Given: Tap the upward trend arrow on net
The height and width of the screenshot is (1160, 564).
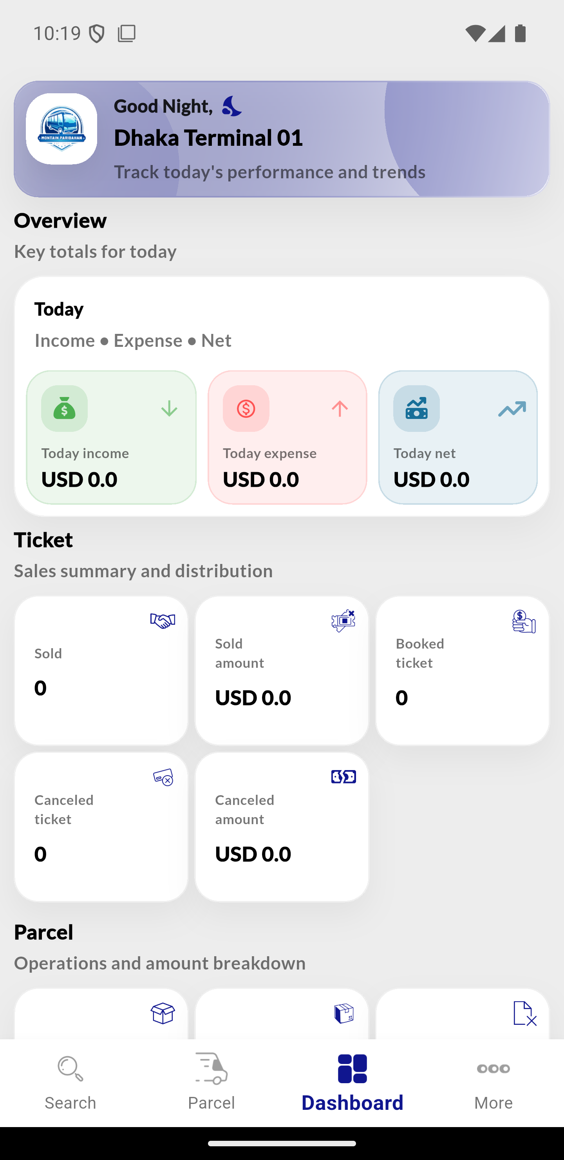Looking at the screenshot, I should (512, 408).
